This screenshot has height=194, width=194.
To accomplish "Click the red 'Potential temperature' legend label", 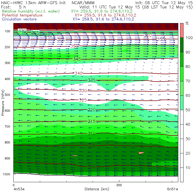I will click(x=22, y=15).
